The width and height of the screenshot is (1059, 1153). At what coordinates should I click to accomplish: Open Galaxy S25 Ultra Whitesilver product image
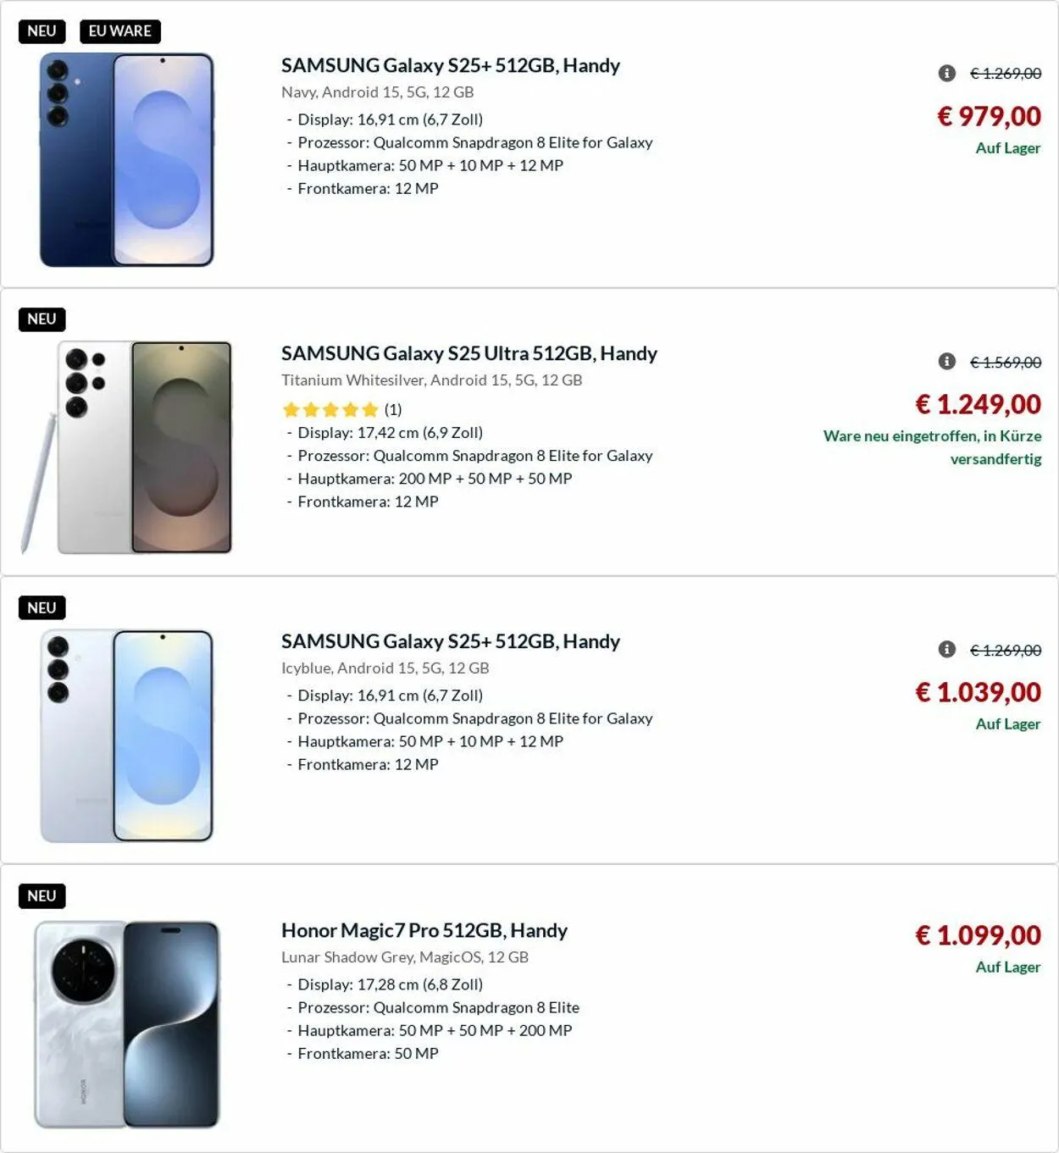(127, 447)
